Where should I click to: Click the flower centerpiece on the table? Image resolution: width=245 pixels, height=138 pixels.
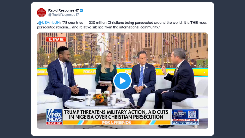click(x=100, y=98)
